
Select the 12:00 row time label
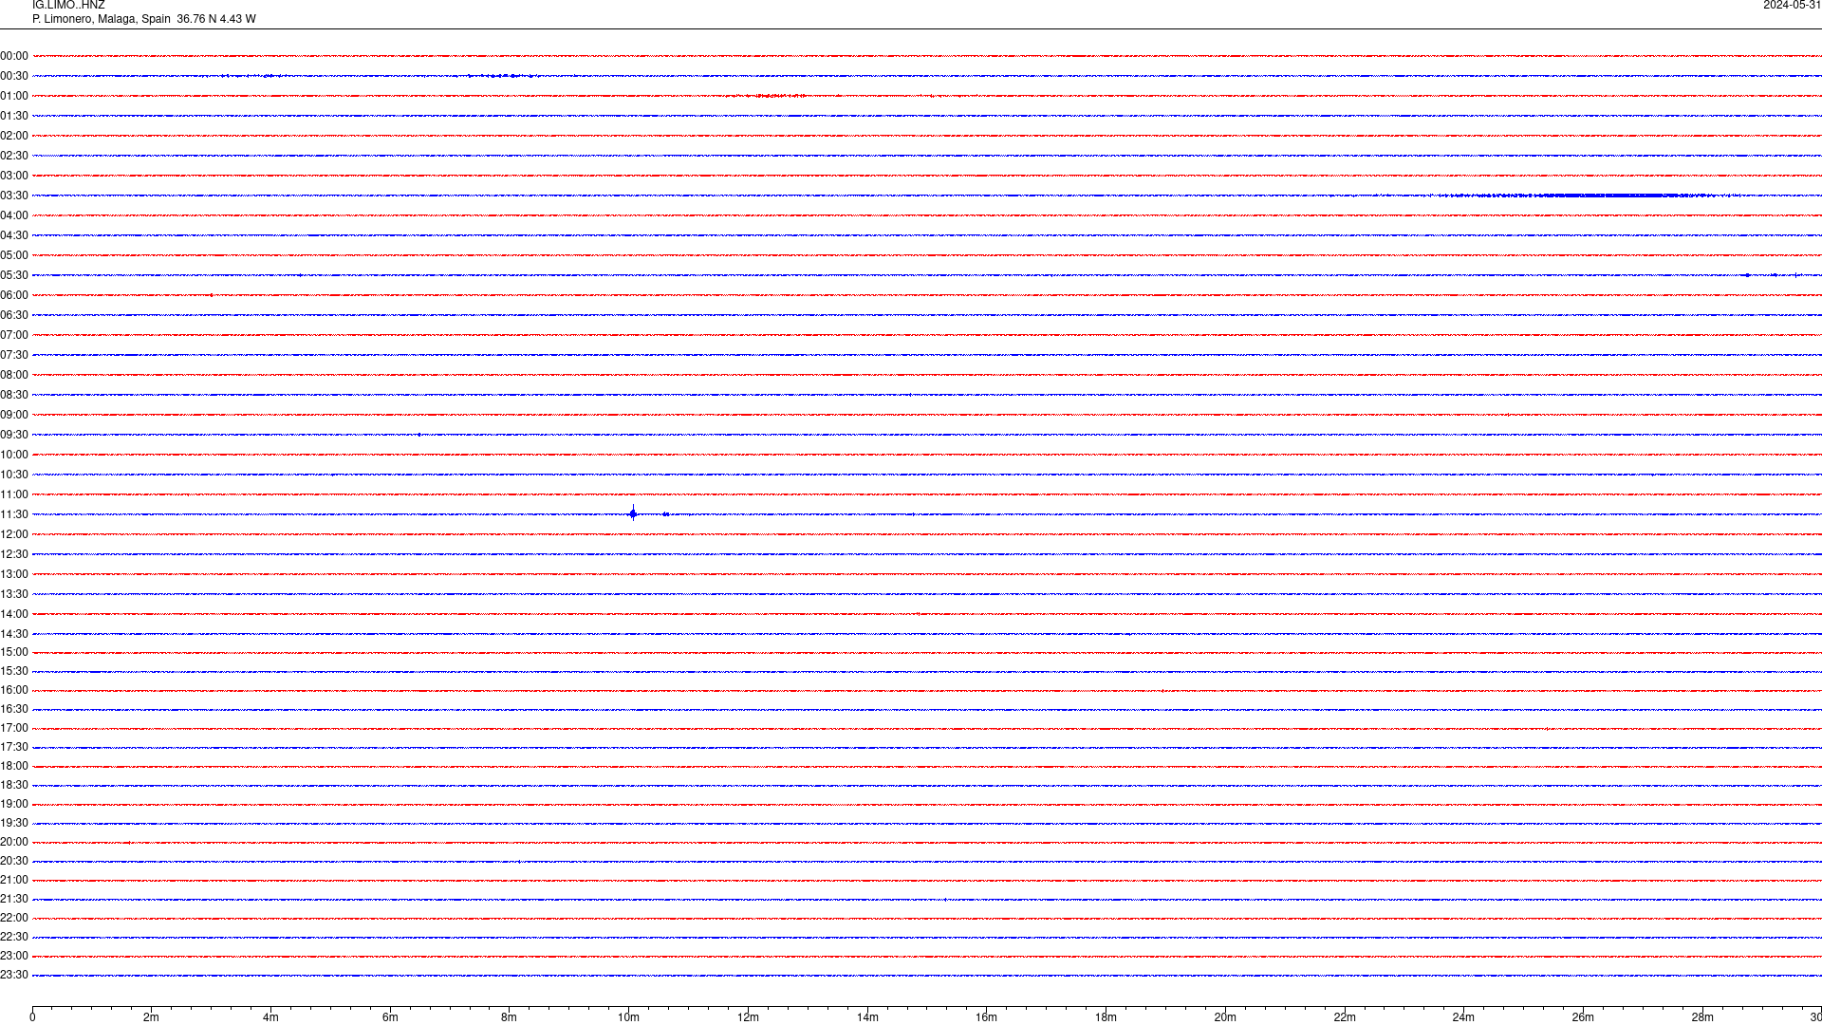pyautogui.click(x=14, y=534)
